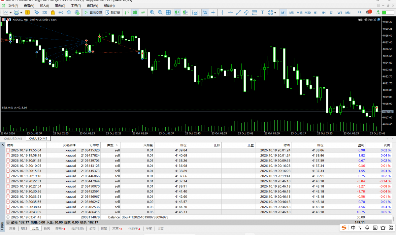Viewport: 396px width, 235px height.
Task: Open the MQL5 IDE editor
Action: [45, 13]
